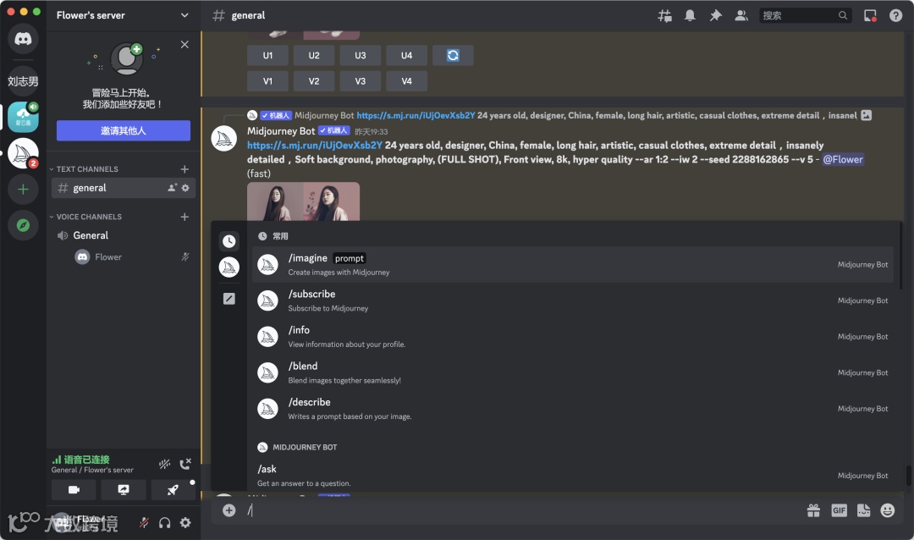Click the 搜索 search field
Viewport: 914px width, 540px height.
pos(805,16)
